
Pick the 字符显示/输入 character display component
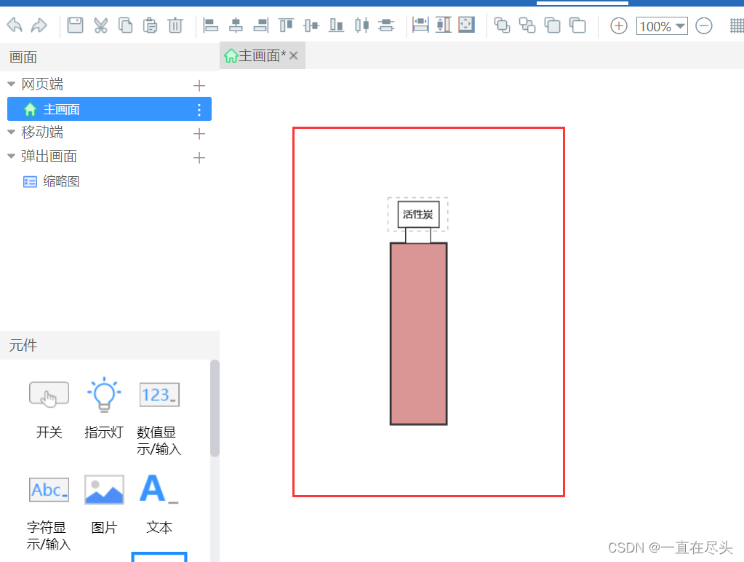(x=48, y=488)
